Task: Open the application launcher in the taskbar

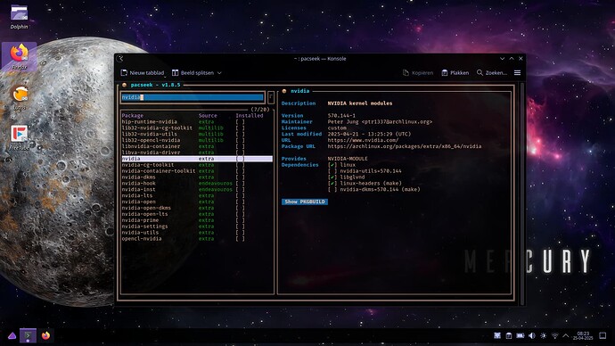Action: click(12, 336)
